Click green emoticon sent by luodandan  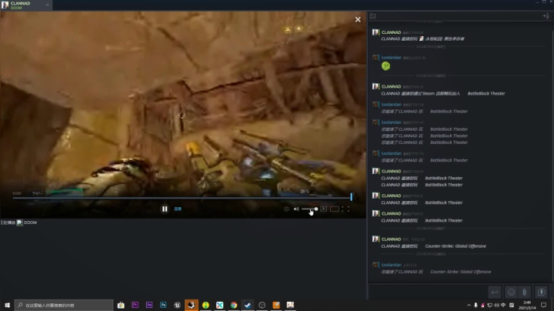click(385, 66)
